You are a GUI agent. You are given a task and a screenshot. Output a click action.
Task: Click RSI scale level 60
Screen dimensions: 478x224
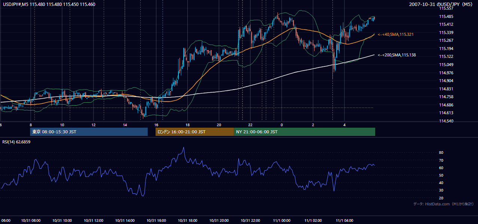click(441, 168)
